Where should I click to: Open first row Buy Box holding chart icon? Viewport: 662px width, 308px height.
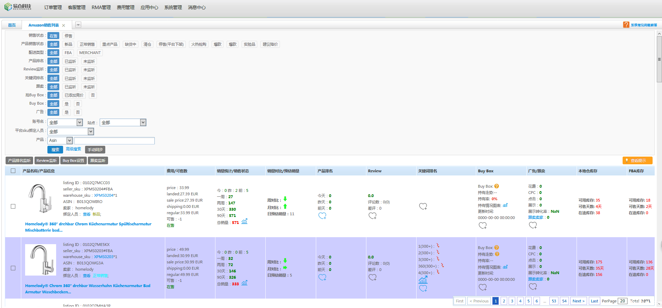(x=505, y=205)
